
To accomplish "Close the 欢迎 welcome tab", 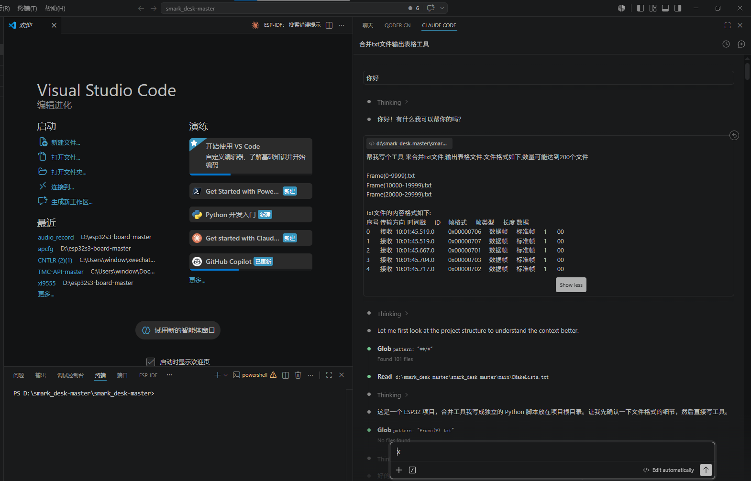I will pos(54,25).
